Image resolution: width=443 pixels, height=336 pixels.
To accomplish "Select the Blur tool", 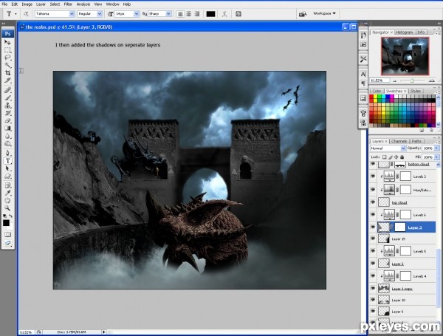I will point(7,136).
